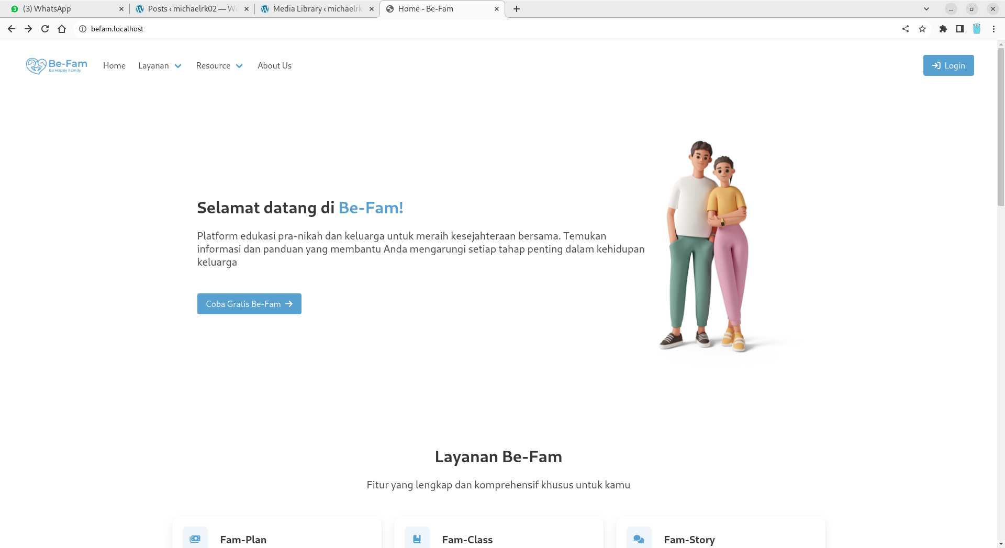Open the browser Extensions puzzle icon
Screen dimensions: 1005x548
pyautogui.click(x=943, y=29)
